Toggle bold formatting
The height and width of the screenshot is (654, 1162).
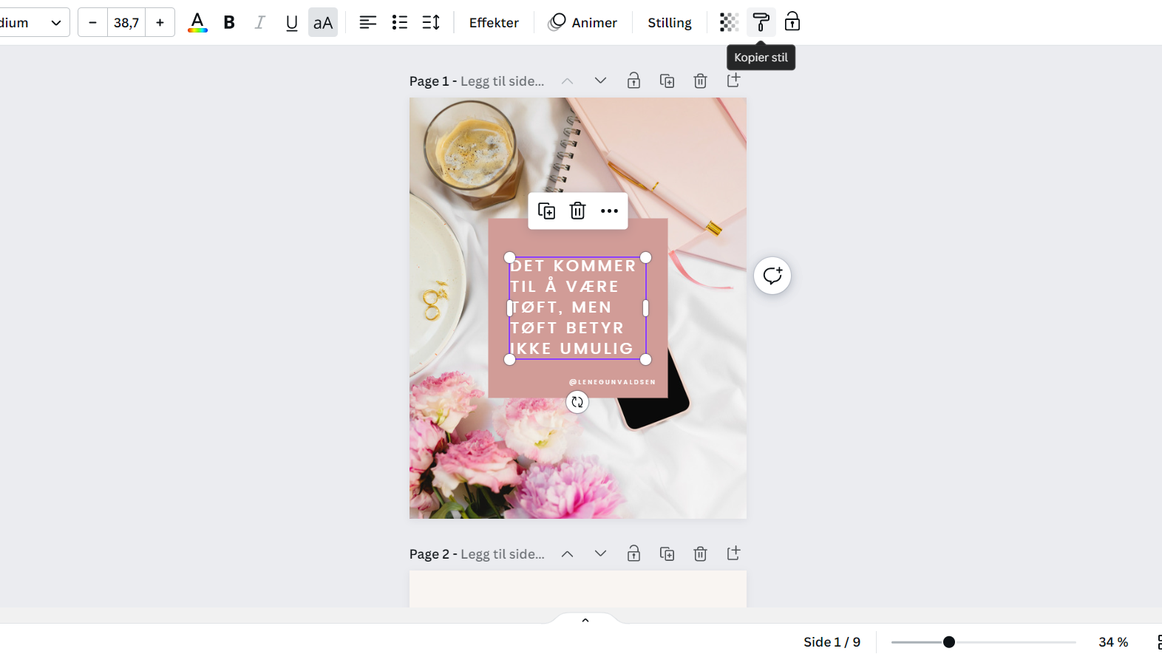click(x=229, y=22)
